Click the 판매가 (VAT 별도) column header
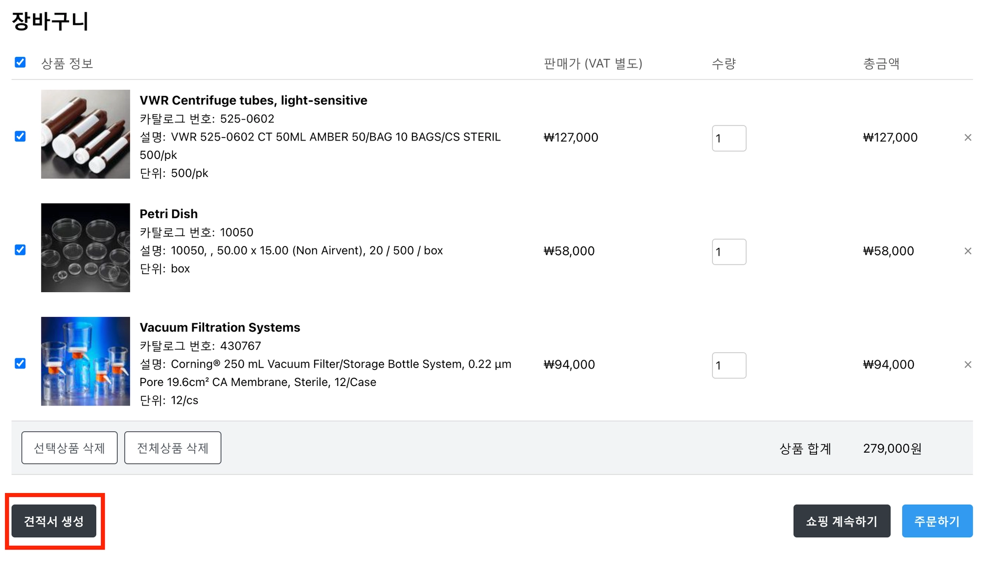 [593, 64]
